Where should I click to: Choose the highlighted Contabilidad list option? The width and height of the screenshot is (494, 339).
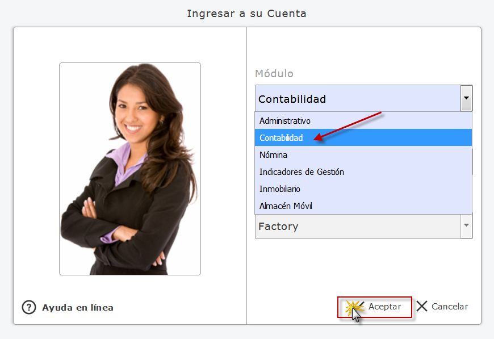363,137
